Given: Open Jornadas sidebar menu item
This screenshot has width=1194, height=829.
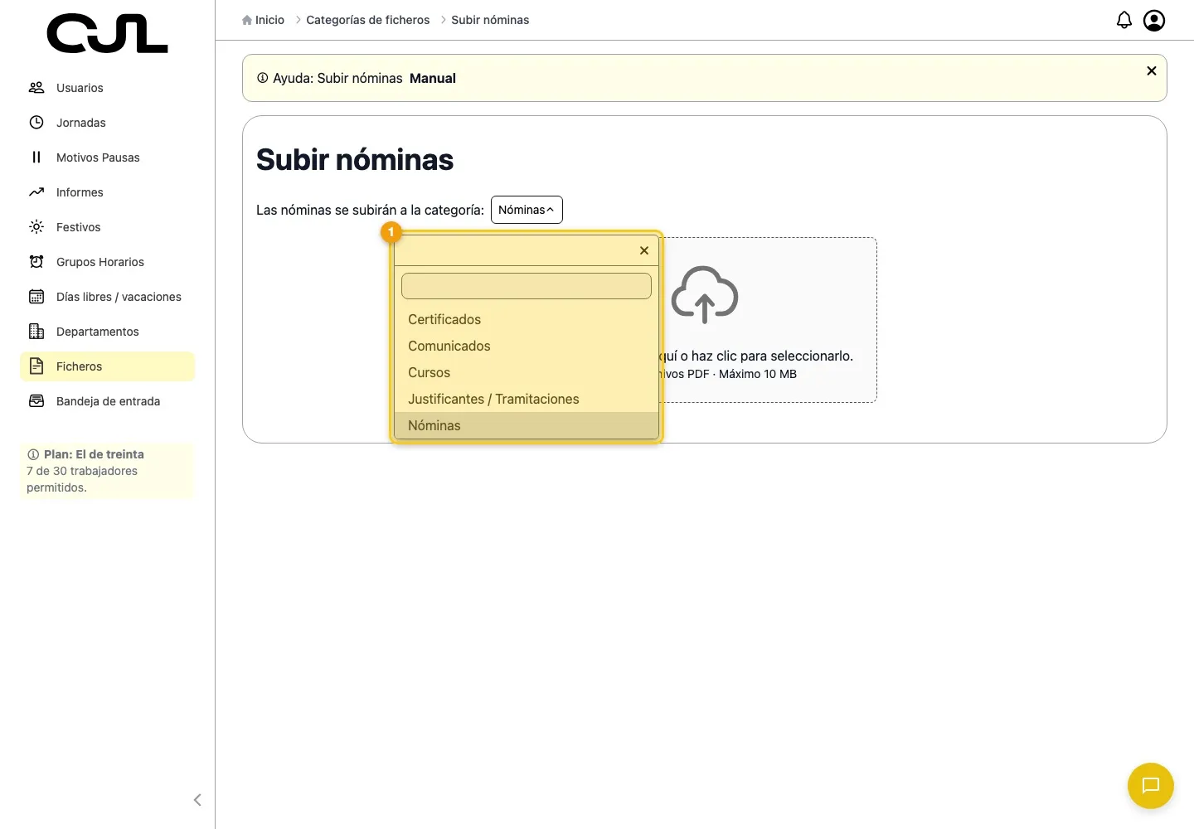Looking at the screenshot, I should tap(107, 123).
